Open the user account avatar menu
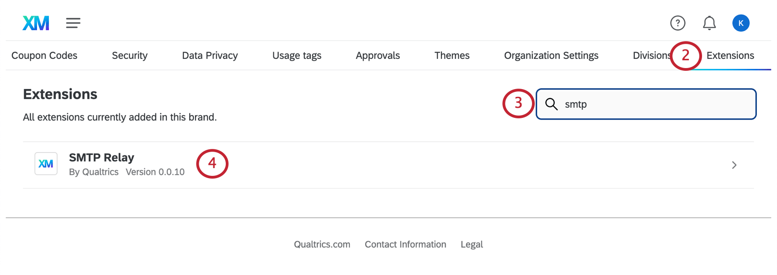The width and height of the screenshot is (777, 275). click(x=741, y=23)
